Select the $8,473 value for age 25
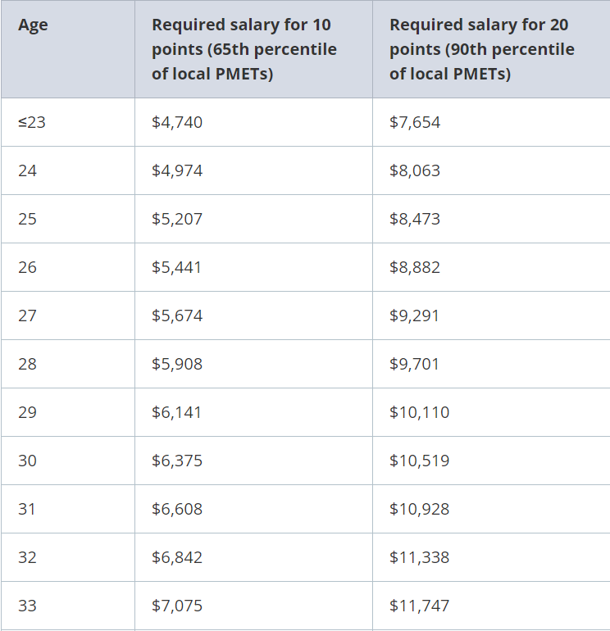 click(415, 219)
